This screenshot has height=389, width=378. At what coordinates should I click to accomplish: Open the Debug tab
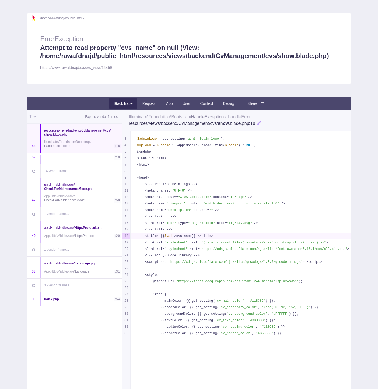tap(228, 103)
